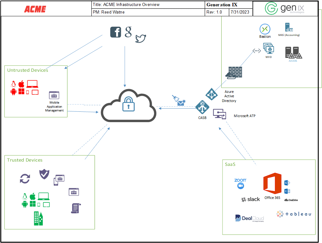Click the purple briefcase window in Trusted Devices
Screen dimensions: 322x243
(74, 192)
